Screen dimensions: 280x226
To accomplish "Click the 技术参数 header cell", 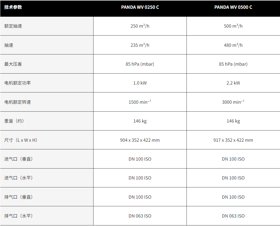I will [13, 7].
